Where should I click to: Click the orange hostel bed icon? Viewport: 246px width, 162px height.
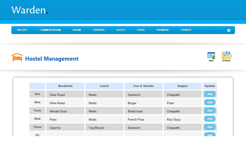pyautogui.click(x=17, y=58)
